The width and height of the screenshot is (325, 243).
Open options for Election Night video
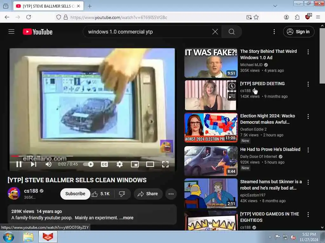(308, 116)
